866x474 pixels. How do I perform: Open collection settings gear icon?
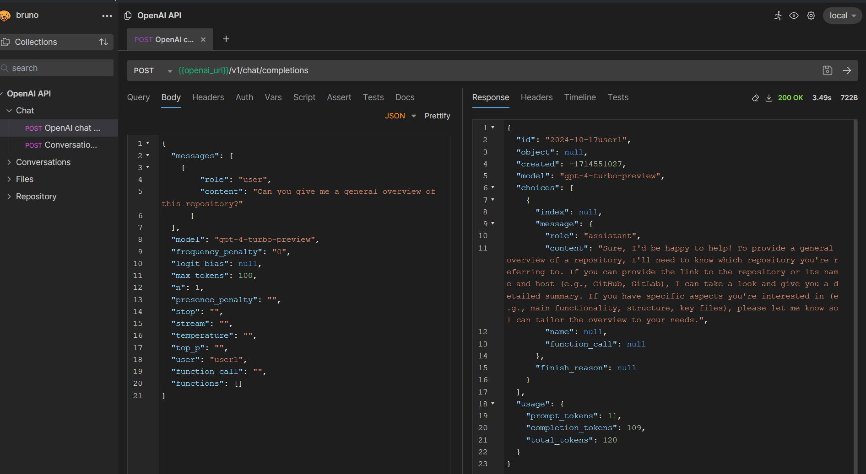811,16
